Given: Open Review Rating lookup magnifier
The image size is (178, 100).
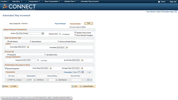Looking at the screenshot, I should [56, 80].
